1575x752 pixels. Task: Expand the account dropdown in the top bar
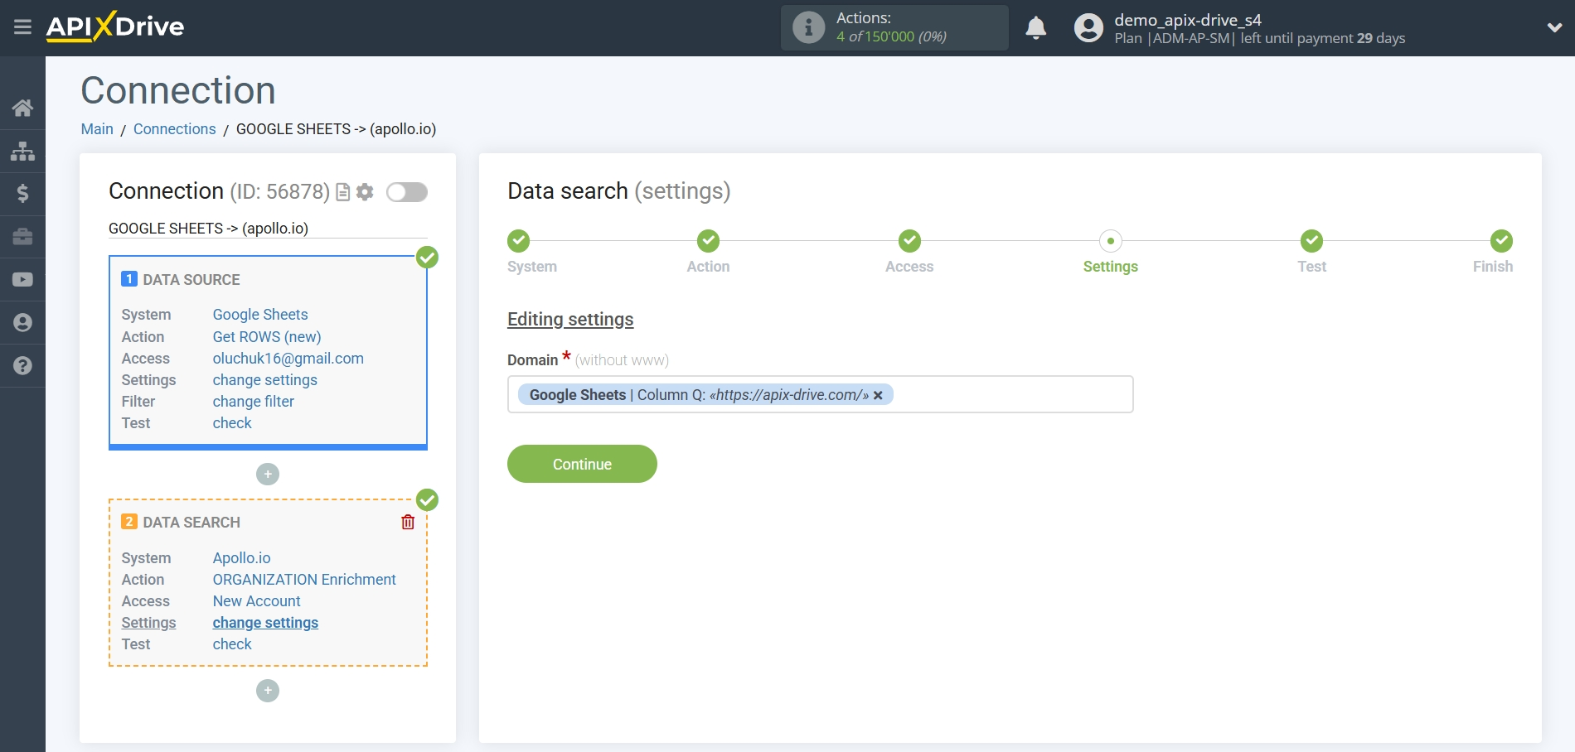[x=1553, y=27]
